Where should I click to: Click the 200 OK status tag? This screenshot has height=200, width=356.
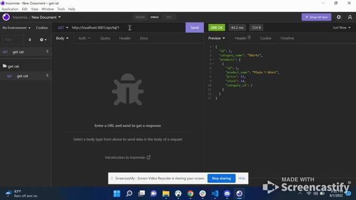click(216, 27)
